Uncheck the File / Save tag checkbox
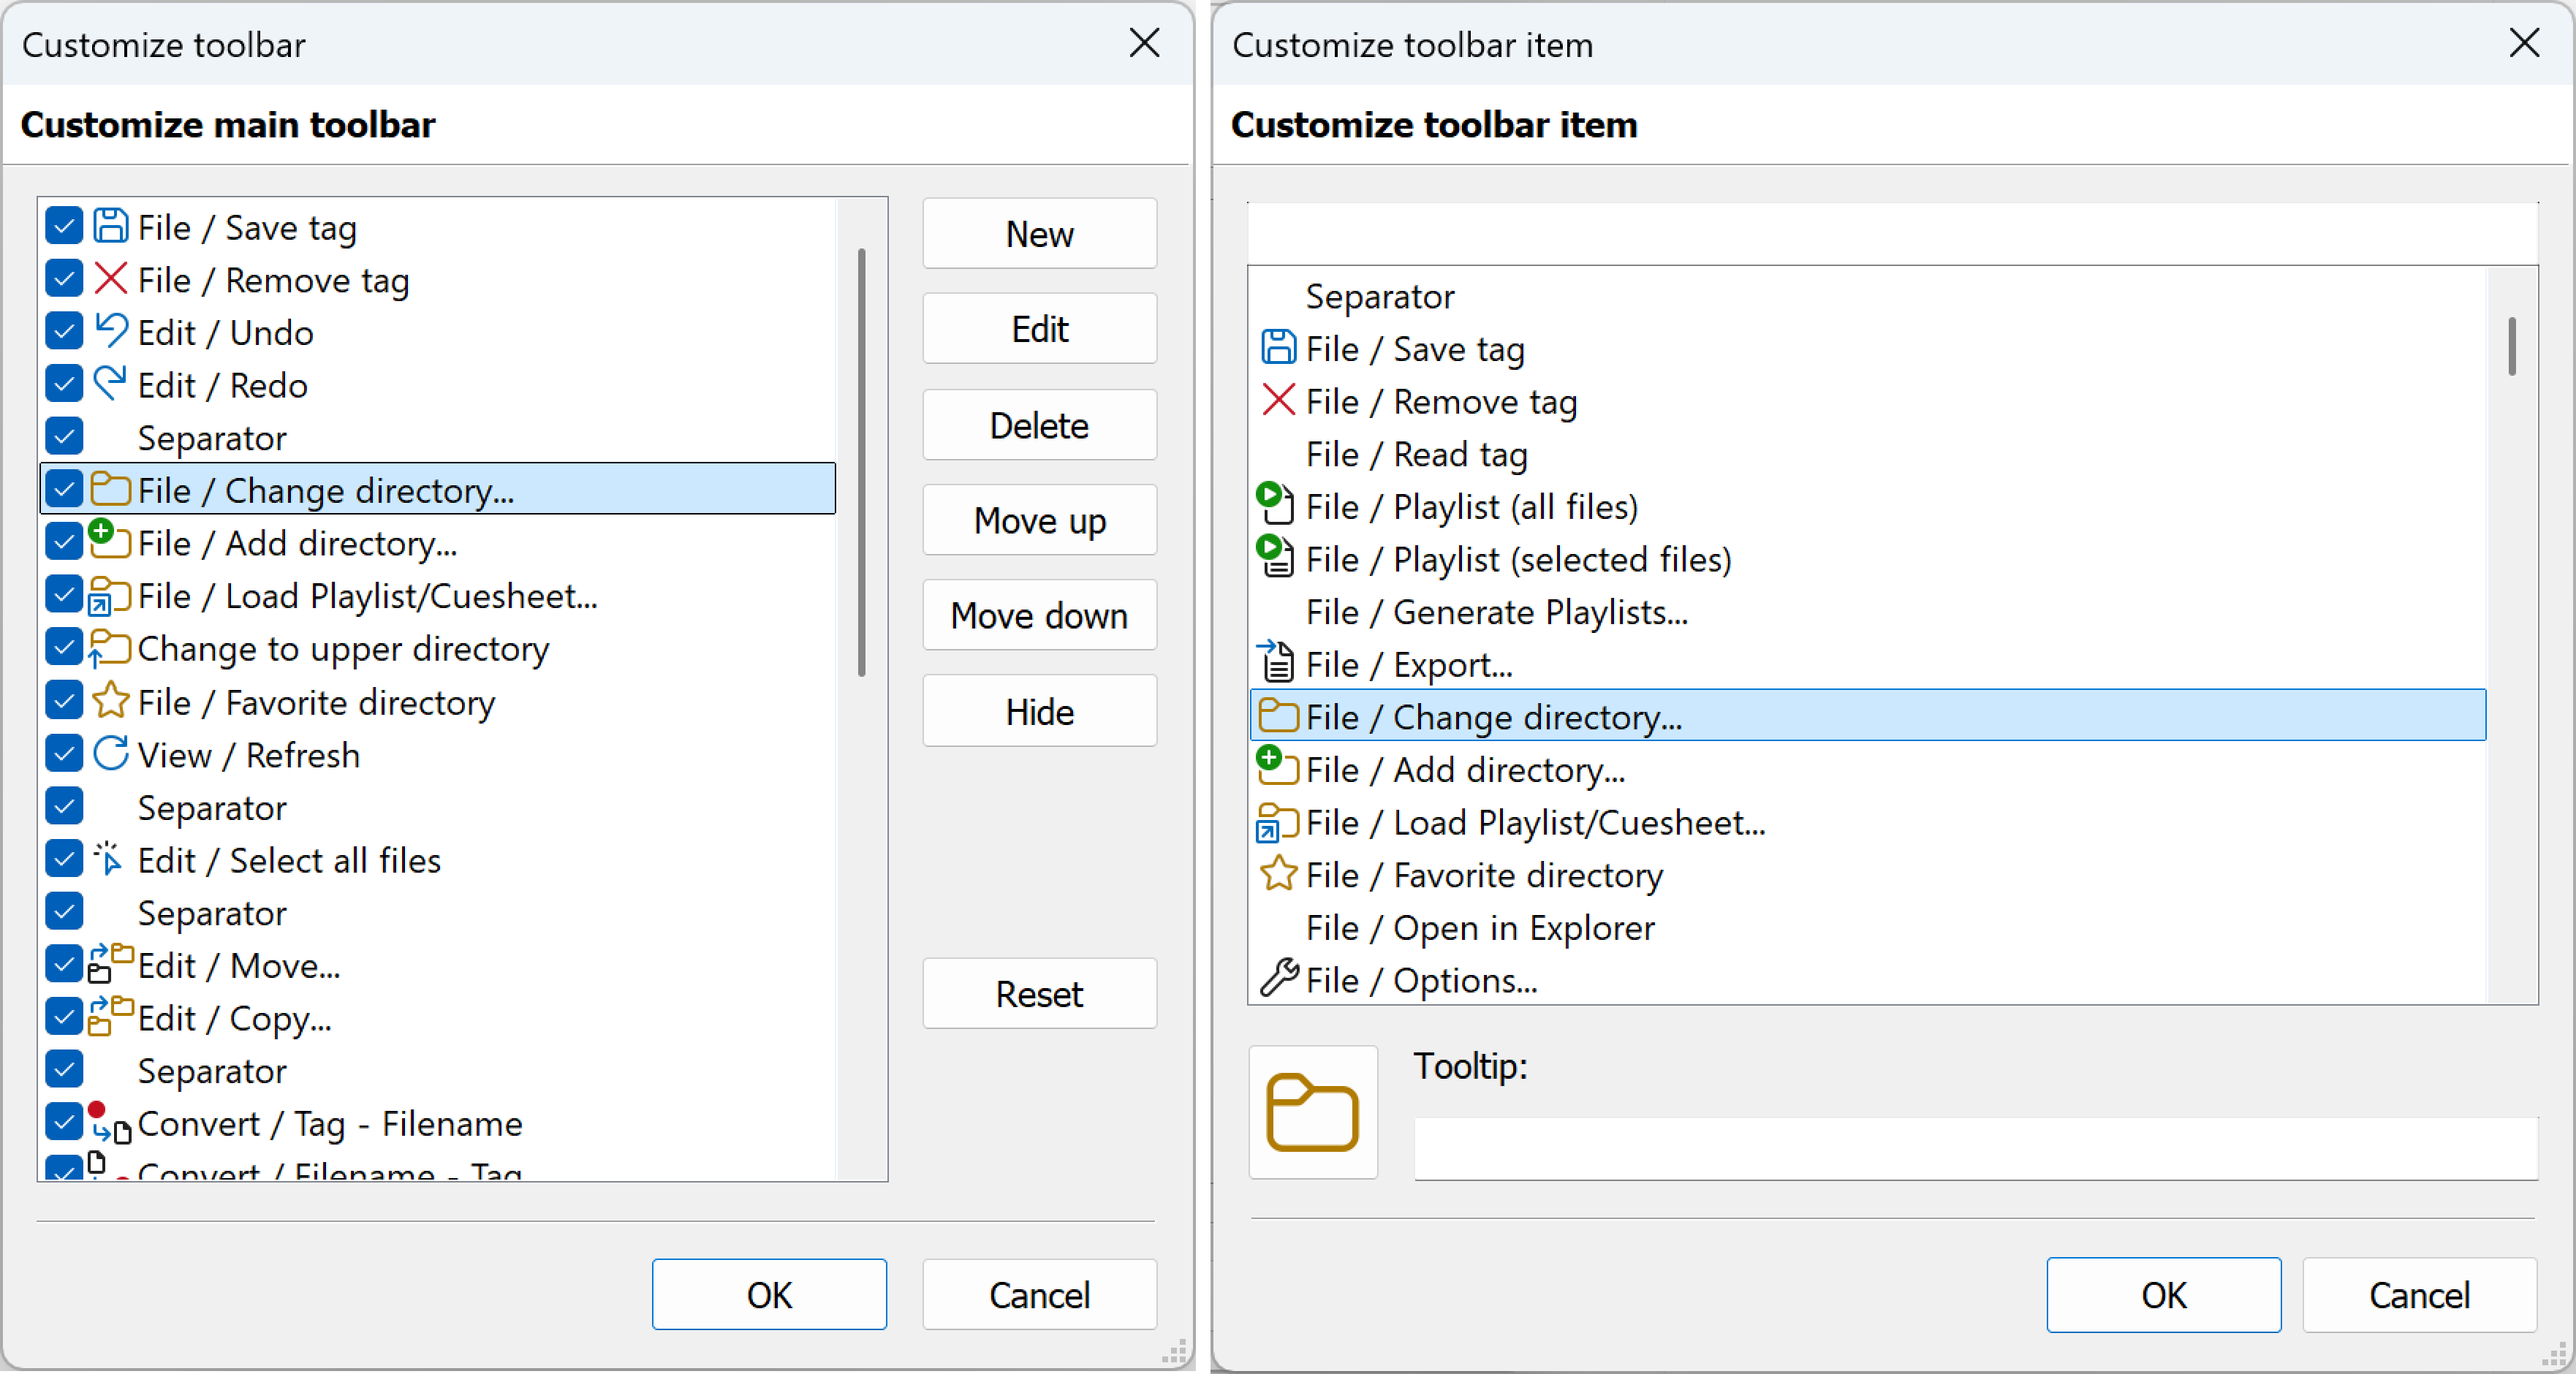 (x=64, y=227)
